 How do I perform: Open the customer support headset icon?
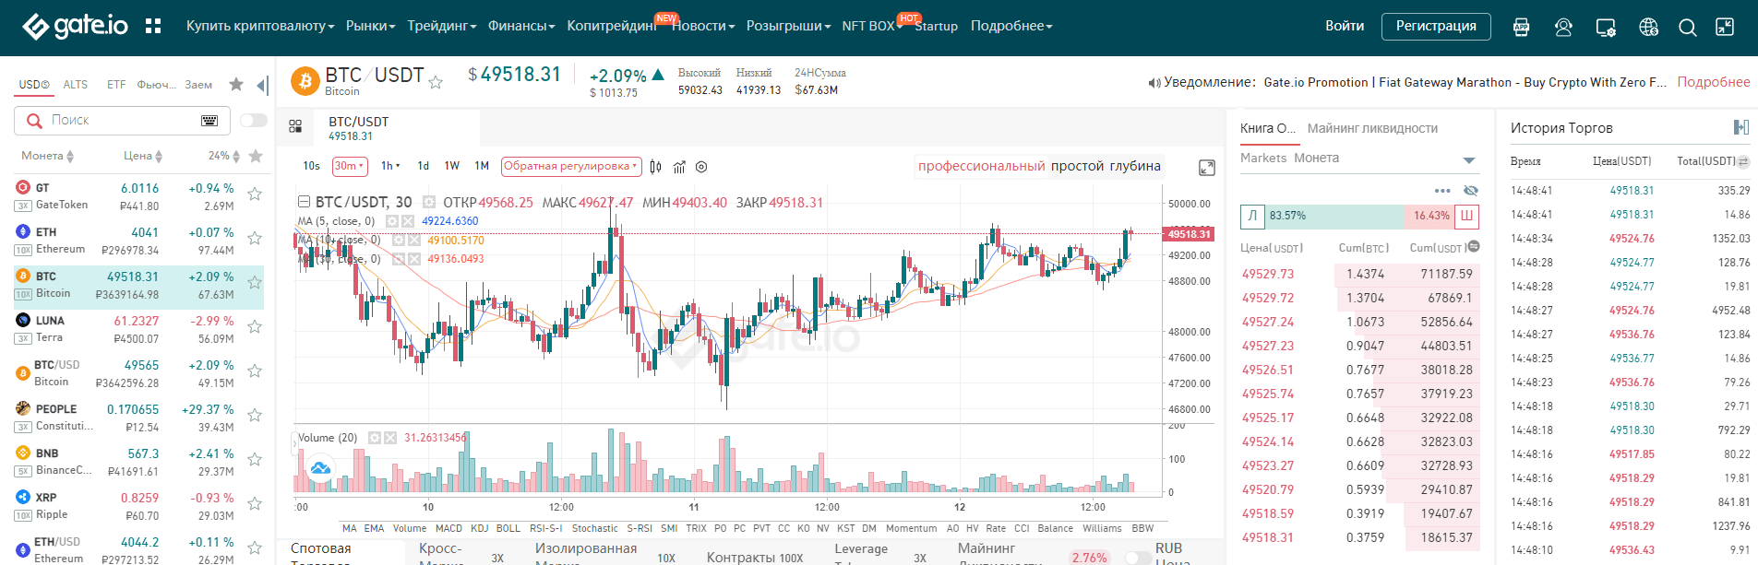(x=1563, y=28)
